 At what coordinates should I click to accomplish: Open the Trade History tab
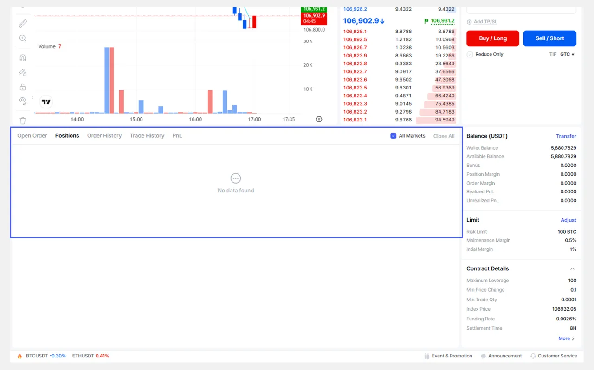coord(147,136)
